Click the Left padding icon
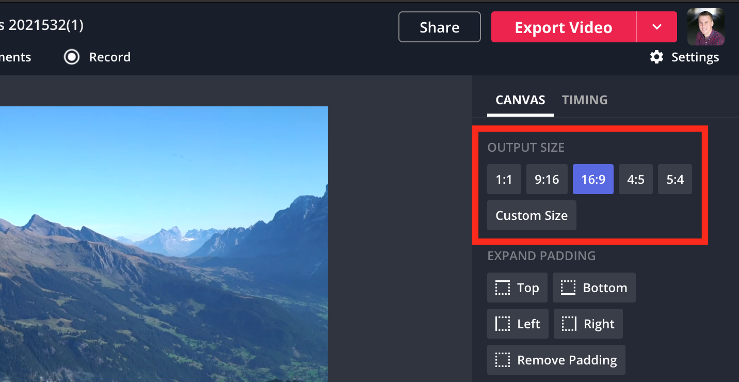 pyautogui.click(x=502, y=324)
